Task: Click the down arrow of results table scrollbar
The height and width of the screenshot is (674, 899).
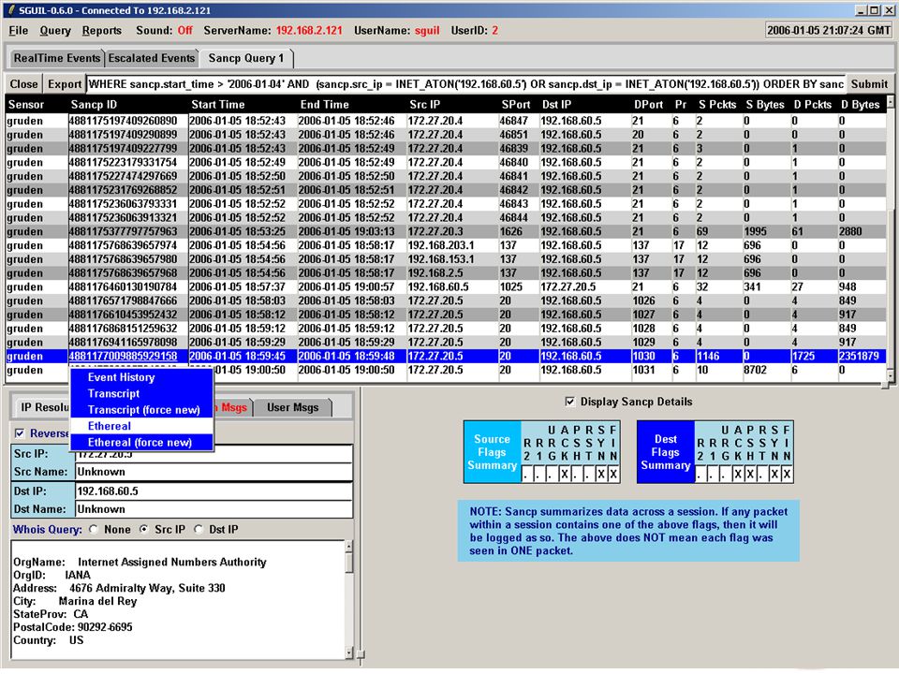Action: point(891,375)
